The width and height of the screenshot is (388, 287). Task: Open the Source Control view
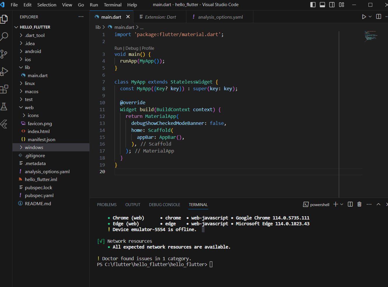tap(4, 54)
